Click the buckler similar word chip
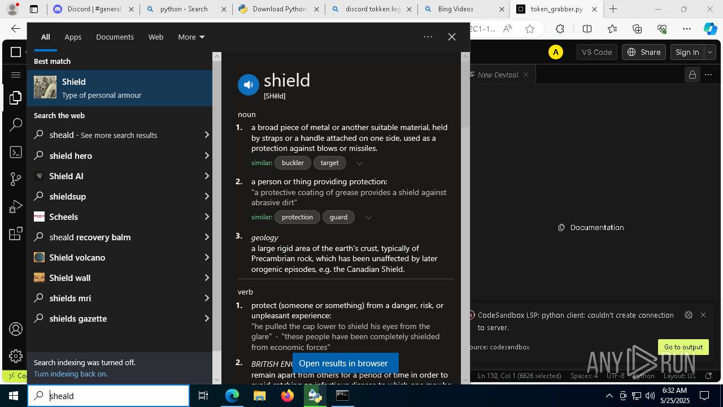 click(x=293, y=163)
